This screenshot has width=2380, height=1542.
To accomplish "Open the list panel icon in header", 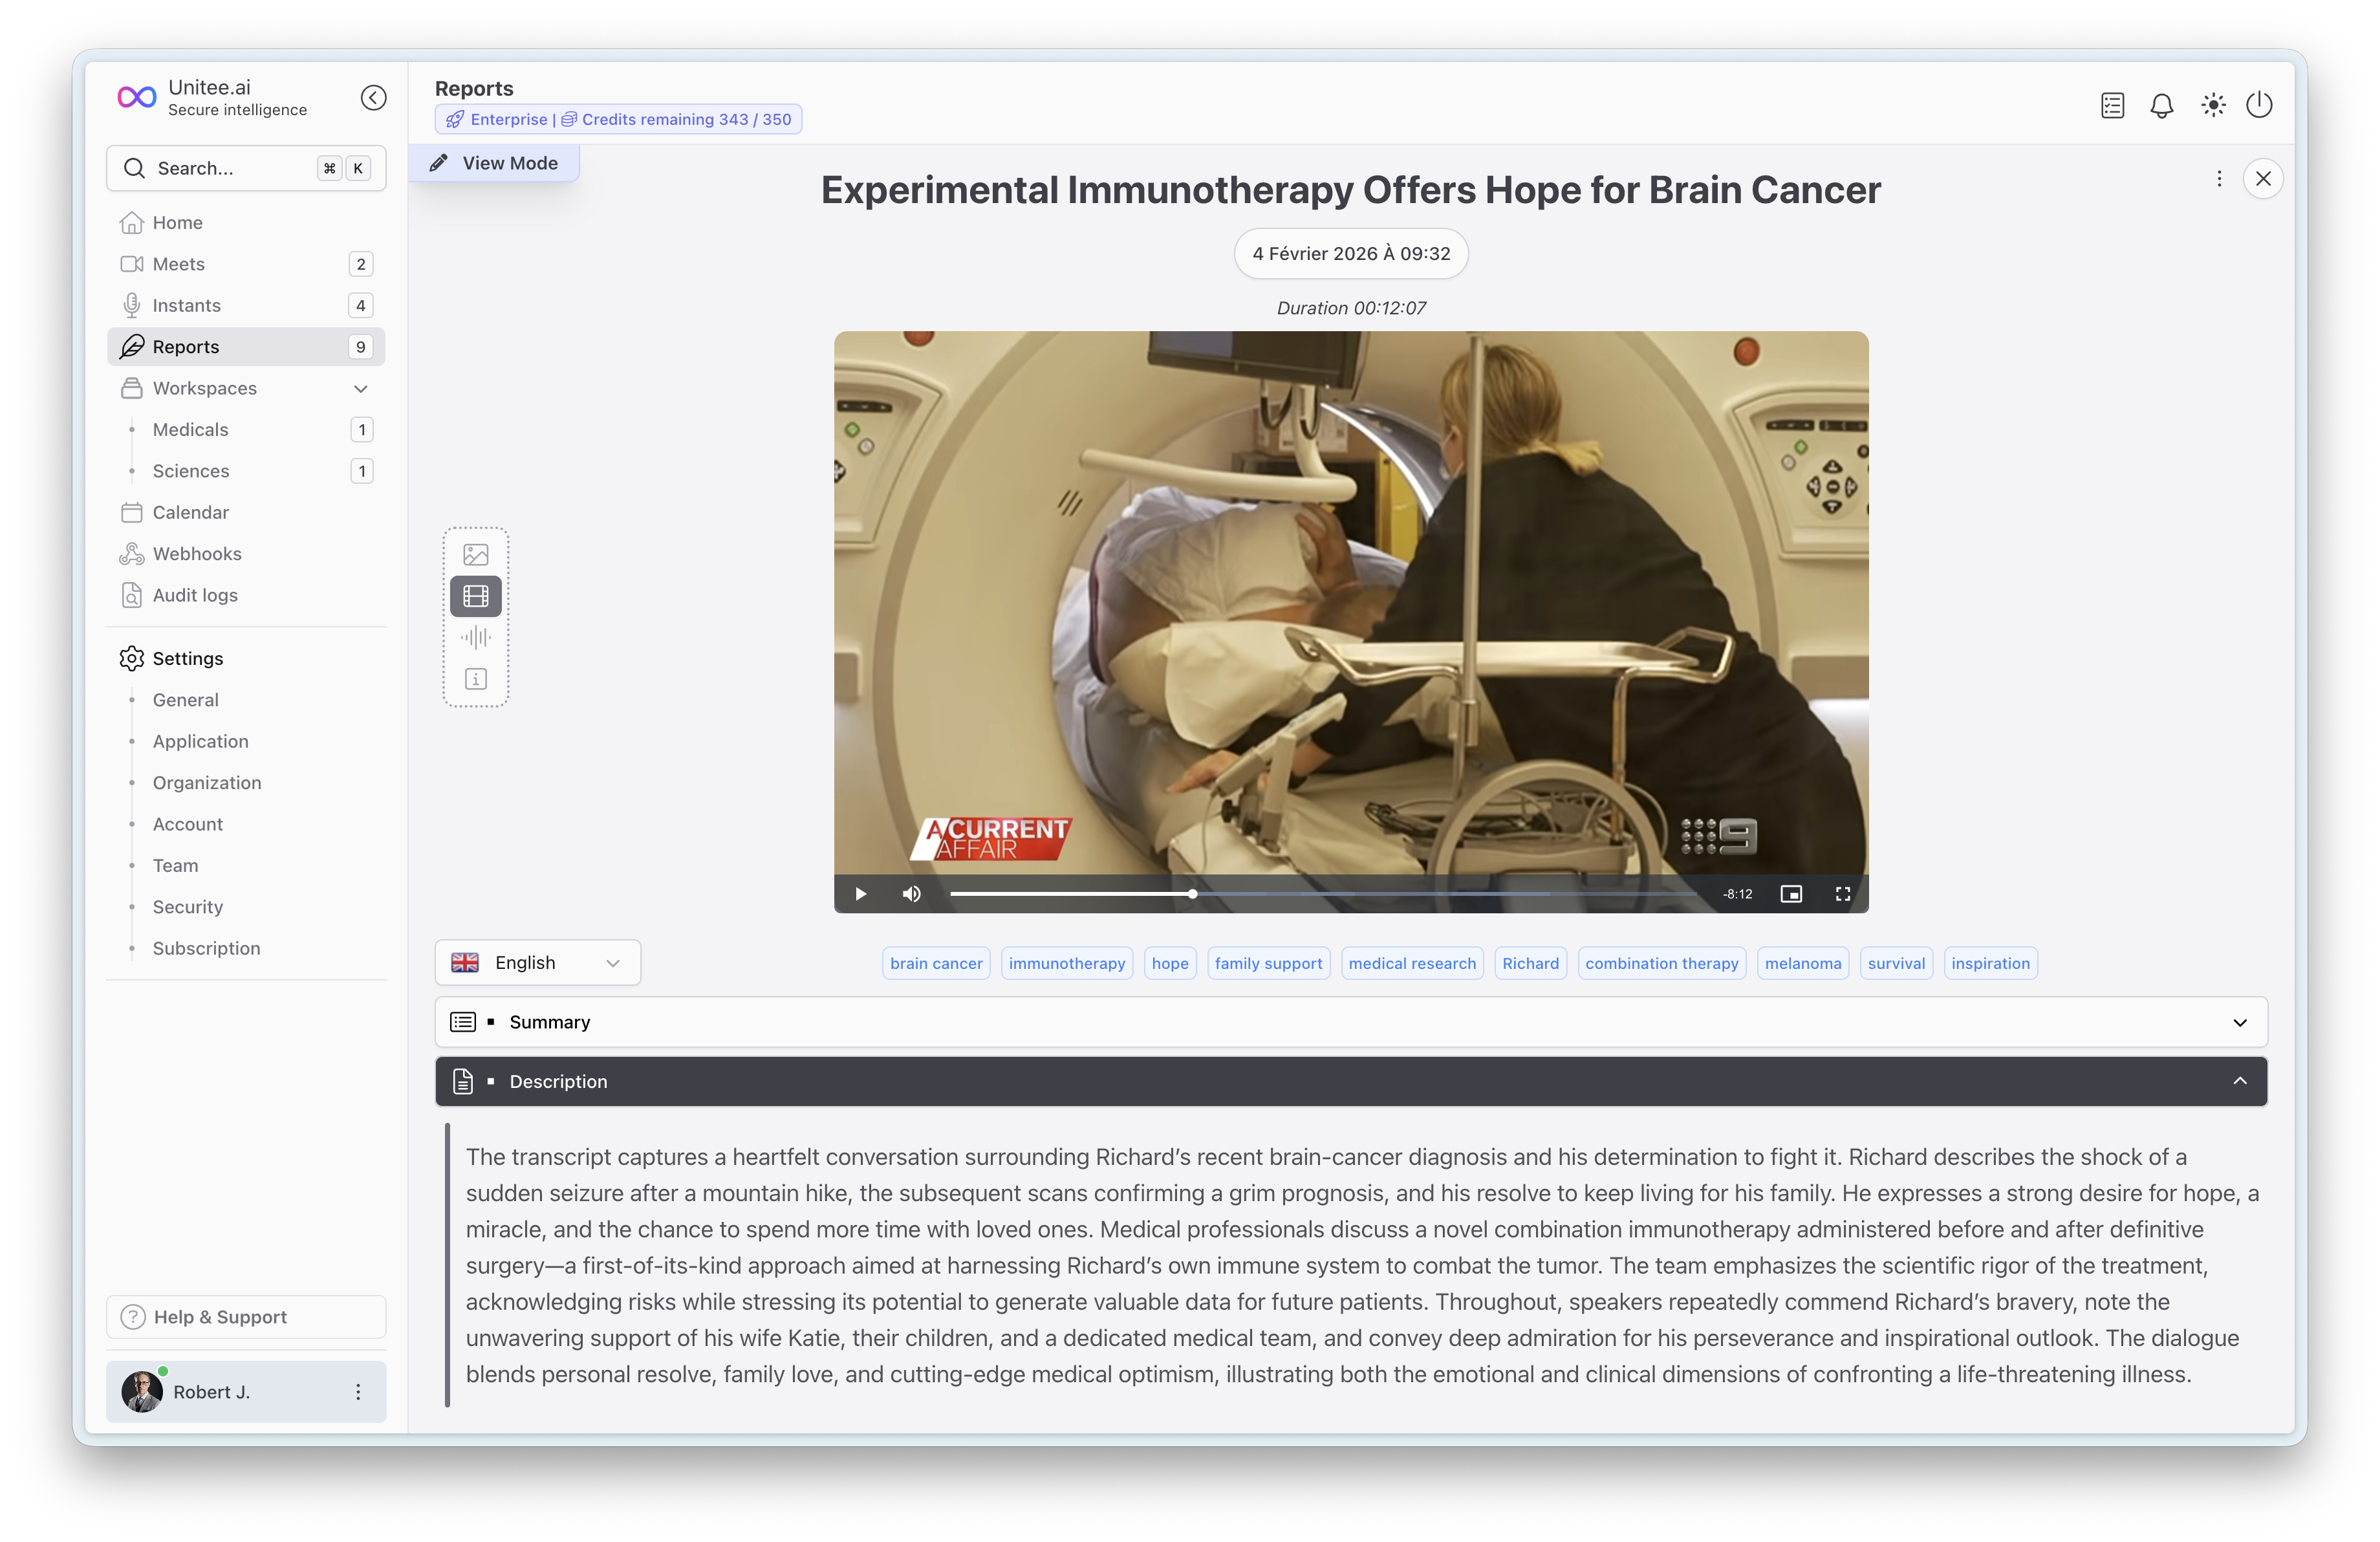I will click(x=2112, y=105).
